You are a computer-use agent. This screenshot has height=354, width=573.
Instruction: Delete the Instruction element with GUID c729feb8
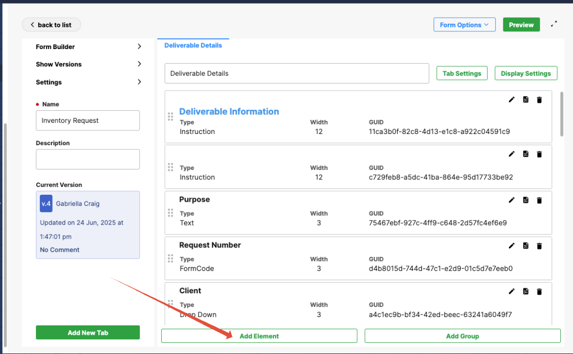[x=539, y=154]
